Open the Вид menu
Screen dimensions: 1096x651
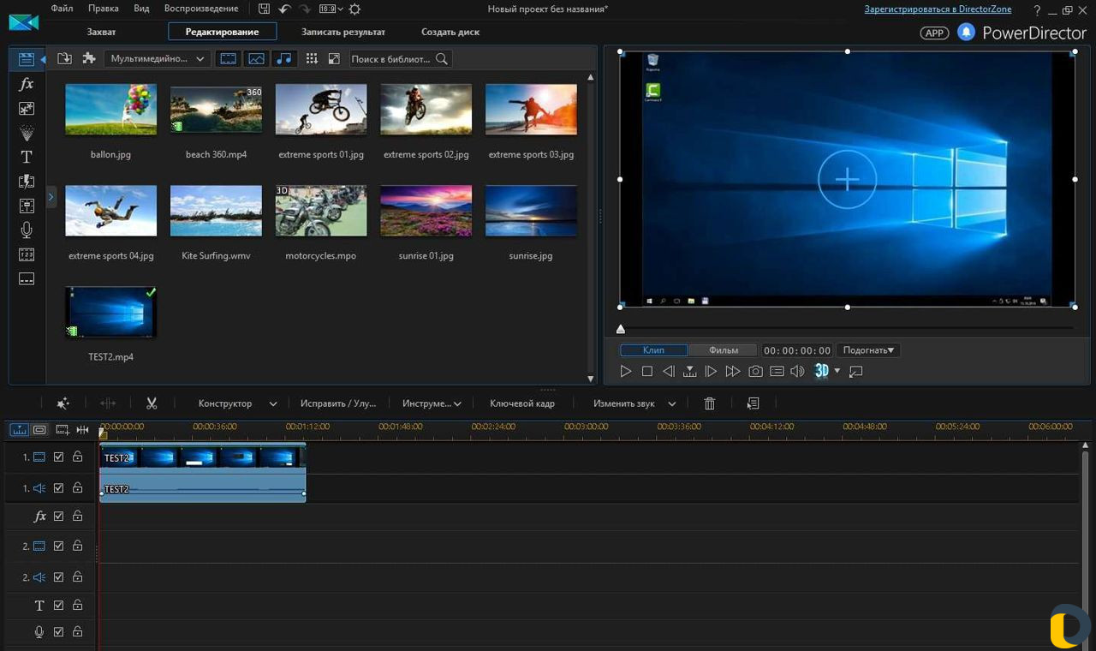pyautogui.click(x=141, y=9)
